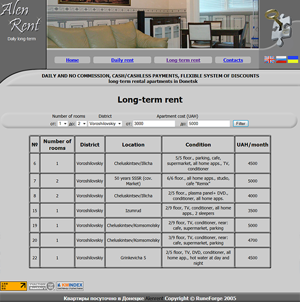Expand the Voroshilovskiy district dropdown
The image size is (300, 302).
pyautogui.click(x=105, y=123)
